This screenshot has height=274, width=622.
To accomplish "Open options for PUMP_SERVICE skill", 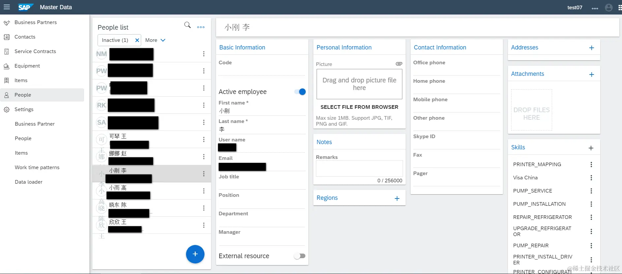I will 591,191.
